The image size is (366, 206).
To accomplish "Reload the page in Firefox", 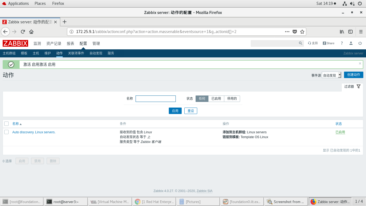I will point(23,31).
